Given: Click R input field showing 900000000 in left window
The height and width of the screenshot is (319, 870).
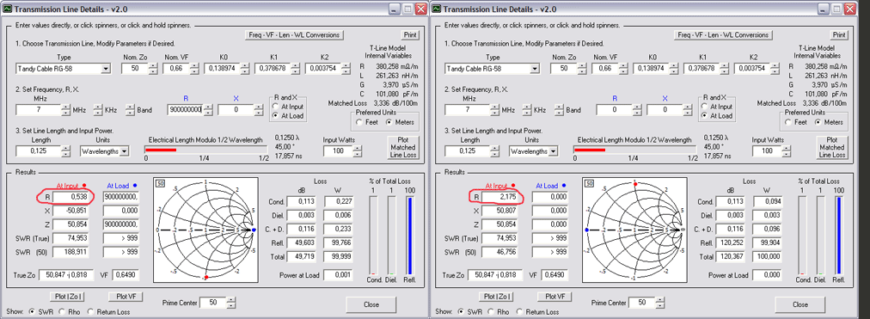Looking at the screenshot, I should 185,110.
